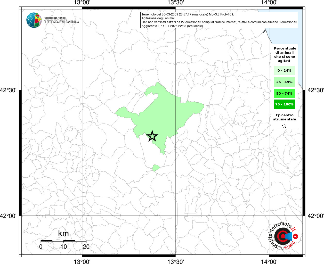The width and height of the screenshot is (324, 264).
Task: Click the Agitazione degli animali title
Action: point(158,18)
